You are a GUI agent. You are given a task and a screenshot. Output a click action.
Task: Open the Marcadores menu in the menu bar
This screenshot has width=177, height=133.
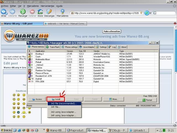[x=33, y=6]
